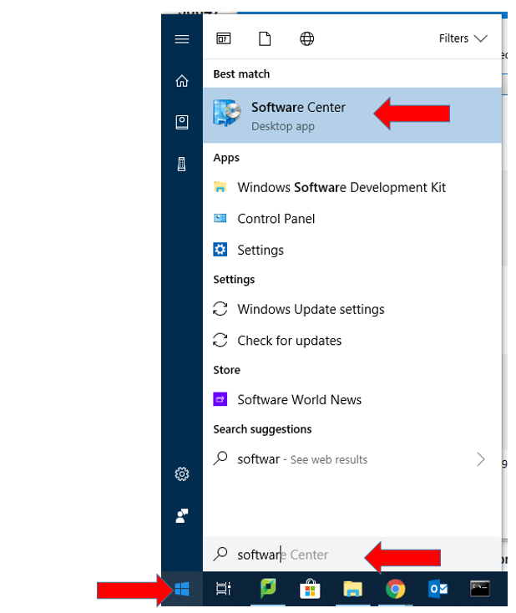Open Software World News store result
516x613 pixels.
coord(352,399)
